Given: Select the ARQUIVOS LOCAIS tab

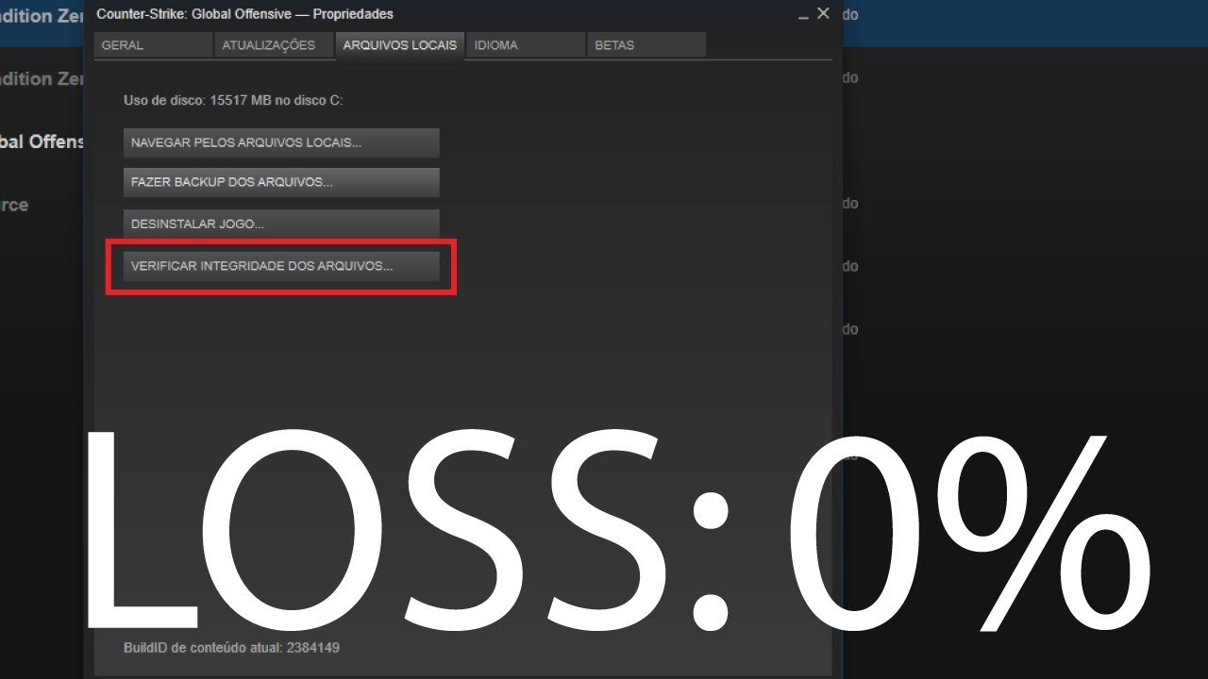Looking at the screenshot, I should click(x=399, y=45).
